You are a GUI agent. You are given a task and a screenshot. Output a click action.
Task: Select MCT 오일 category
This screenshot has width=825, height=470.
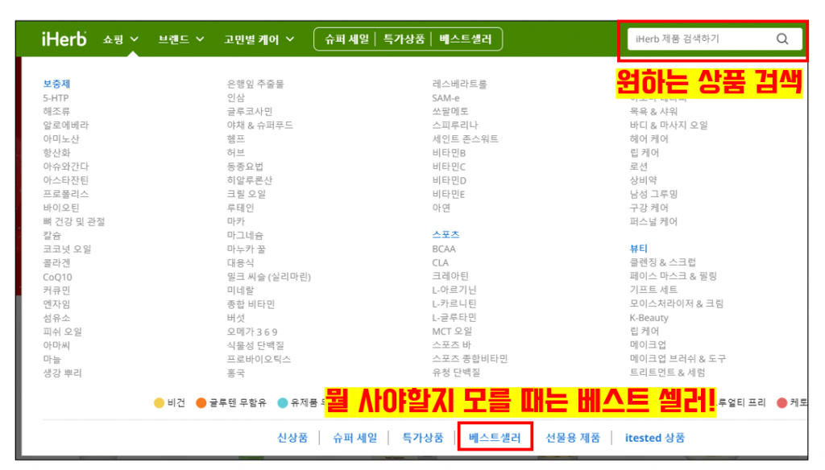(x=452, y=332)
